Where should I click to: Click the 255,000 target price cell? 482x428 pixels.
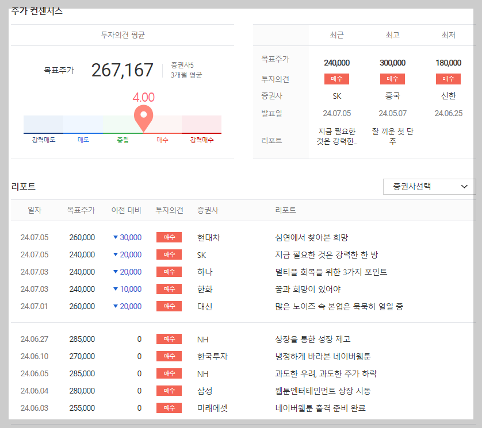coord(82,408)
